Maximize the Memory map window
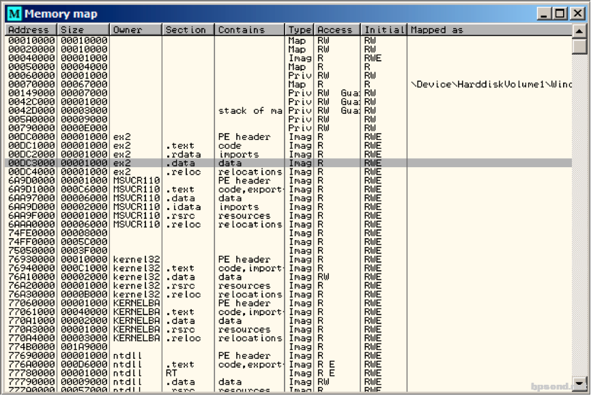This screenshot has width=591, height=395. point(560,14)
